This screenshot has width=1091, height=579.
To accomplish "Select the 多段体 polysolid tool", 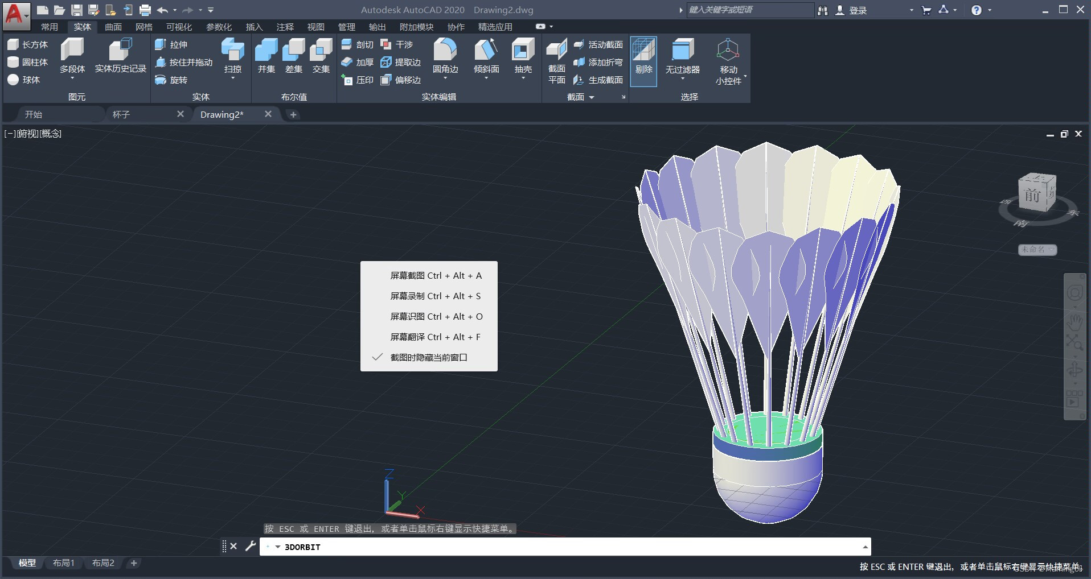I will (72, 57).
